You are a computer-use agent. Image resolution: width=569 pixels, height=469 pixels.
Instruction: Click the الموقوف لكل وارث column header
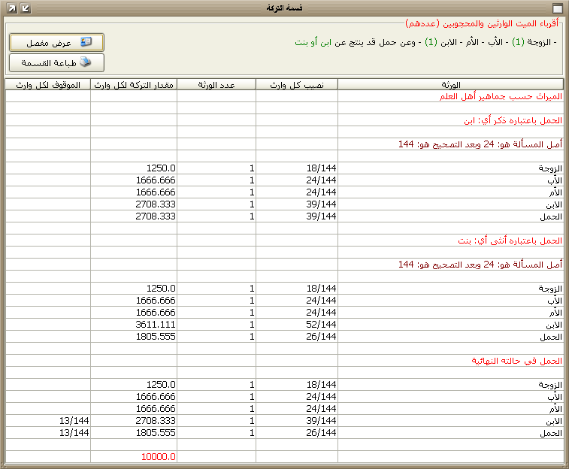47,85
